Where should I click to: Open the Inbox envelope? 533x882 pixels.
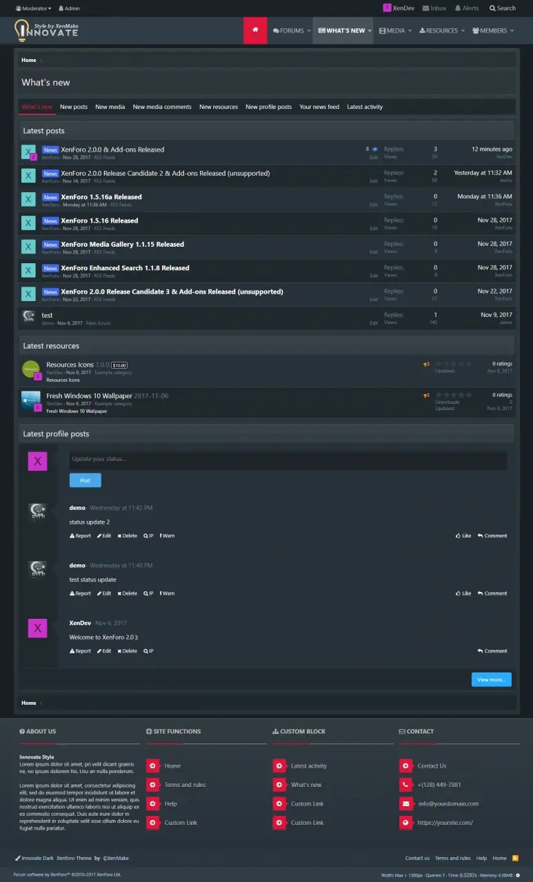pos(434,8)
